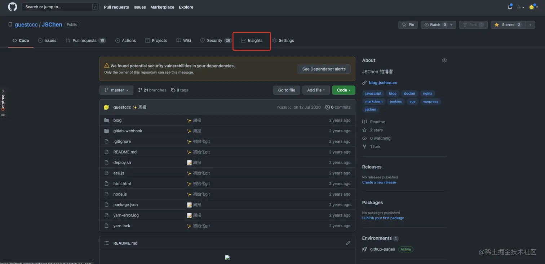Image resolution: width=545 pixels, height=264 pixels.
Task: Open the Settings tab
Action: pos(283,41)
